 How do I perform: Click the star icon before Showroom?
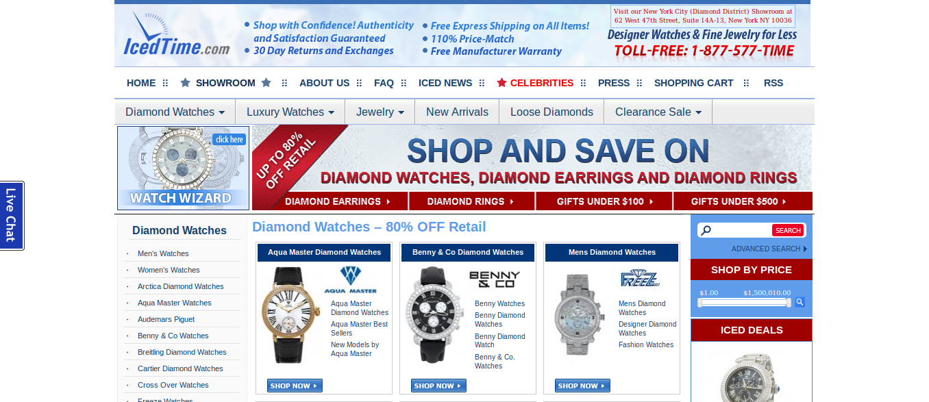pyautogui.click(x=185, y=83)
